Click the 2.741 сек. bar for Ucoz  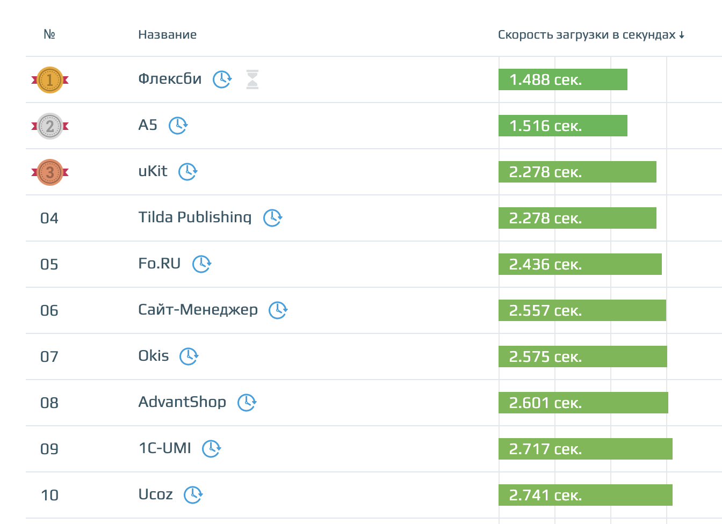pyautogui.click(x=585, y=495)
